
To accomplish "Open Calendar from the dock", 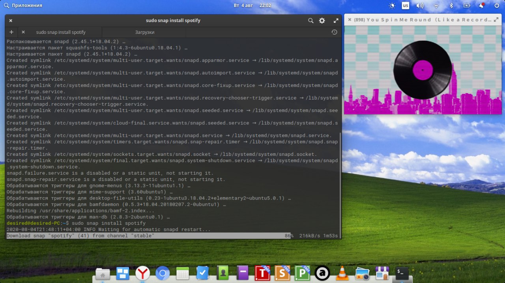I will point(183,273).
